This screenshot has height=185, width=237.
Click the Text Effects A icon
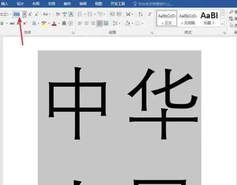click(x=34, y=23)
